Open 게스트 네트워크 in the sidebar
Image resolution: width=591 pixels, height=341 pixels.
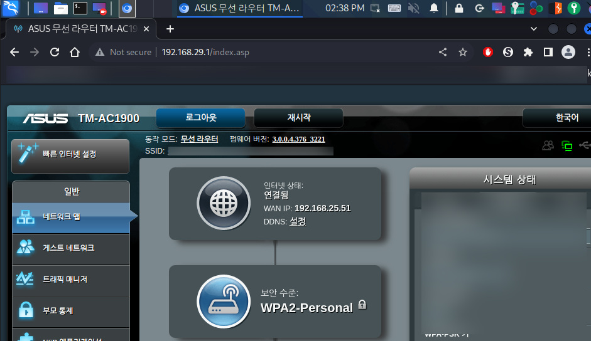tap(71, 248)
